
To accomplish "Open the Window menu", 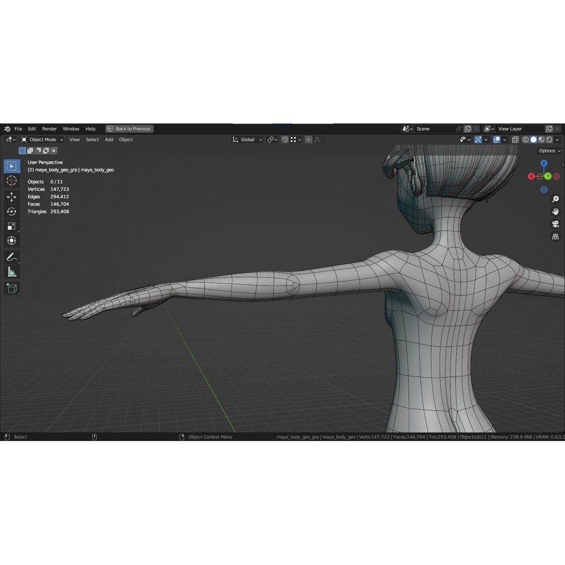I will click(71, 129).
